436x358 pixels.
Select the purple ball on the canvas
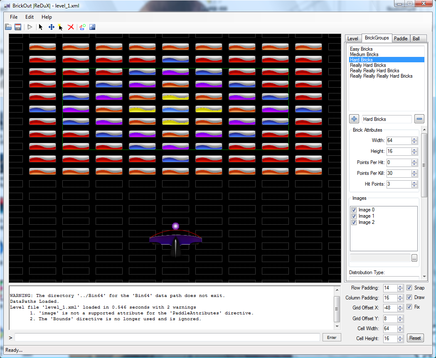[175, 226]
